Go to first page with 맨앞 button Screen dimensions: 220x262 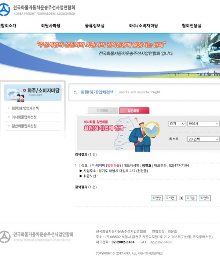[157, 198]
